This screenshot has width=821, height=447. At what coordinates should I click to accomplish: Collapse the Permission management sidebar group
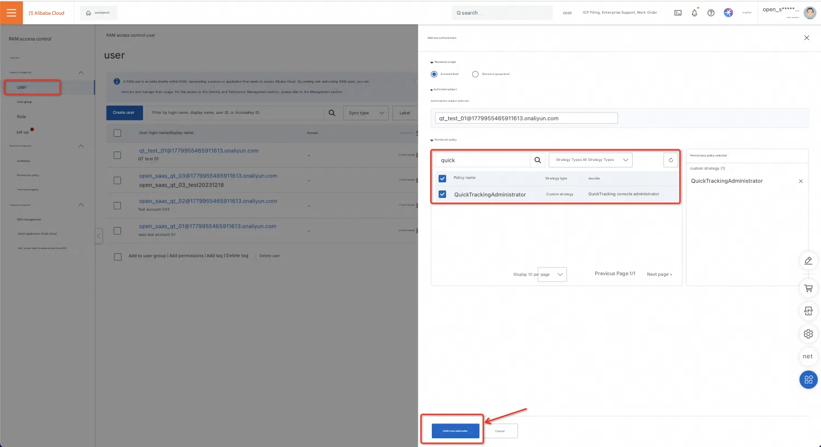(x=81, y=146)
